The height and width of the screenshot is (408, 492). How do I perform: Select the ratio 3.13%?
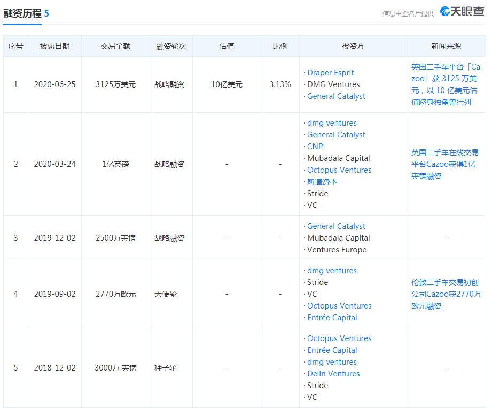pyautogui.click(x=280, y=84)
